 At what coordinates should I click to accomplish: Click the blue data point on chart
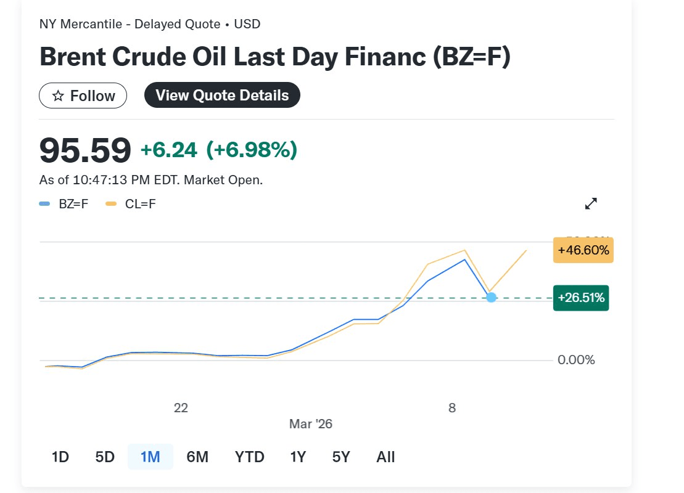coord(491,297)
